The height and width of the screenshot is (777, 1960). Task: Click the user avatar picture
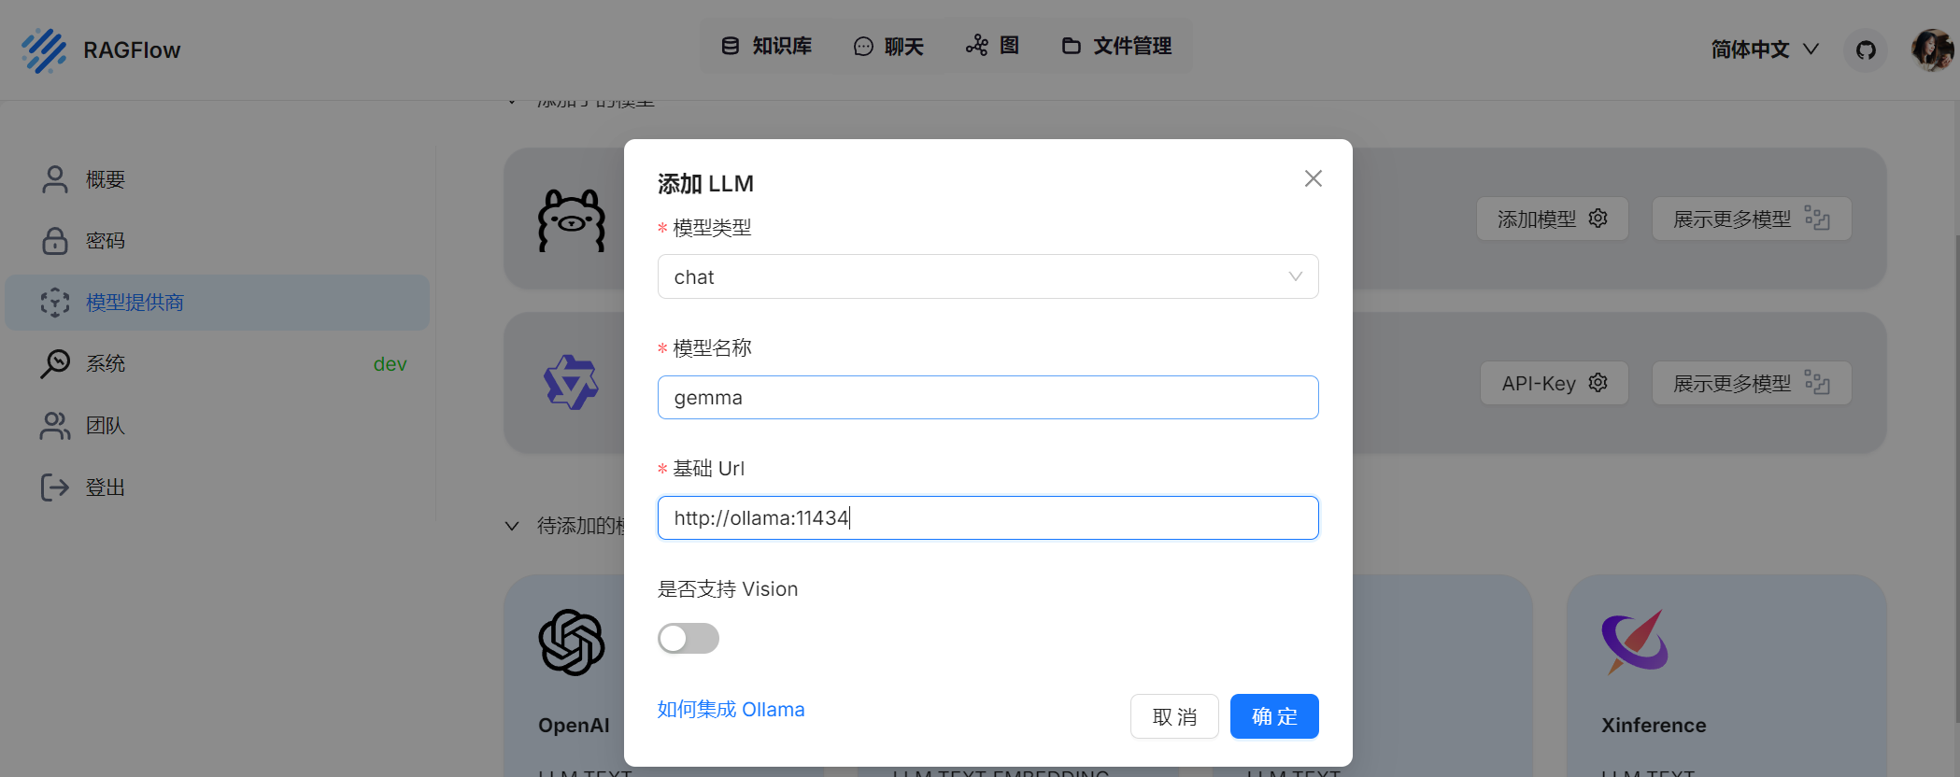(1931, 50)
